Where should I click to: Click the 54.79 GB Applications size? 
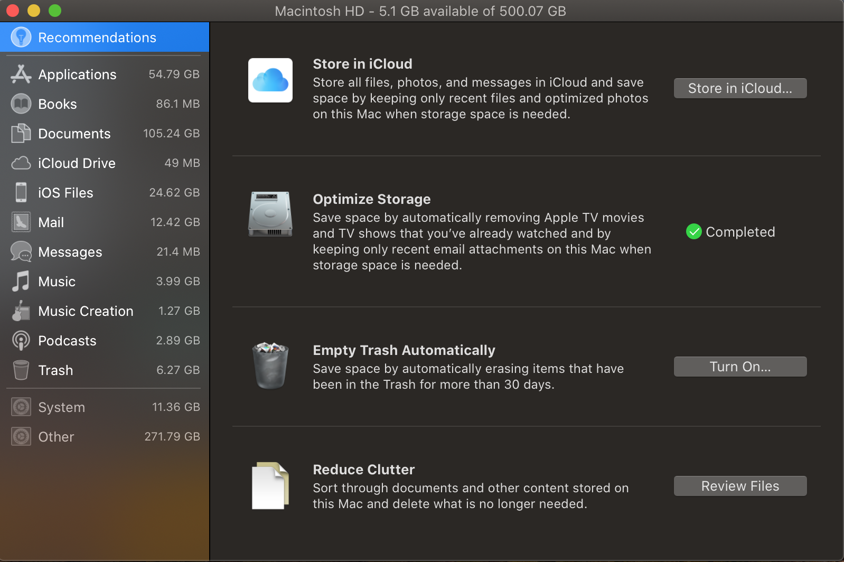coord(174,74)
